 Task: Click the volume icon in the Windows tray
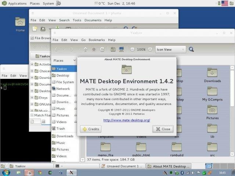pos(193,173)
